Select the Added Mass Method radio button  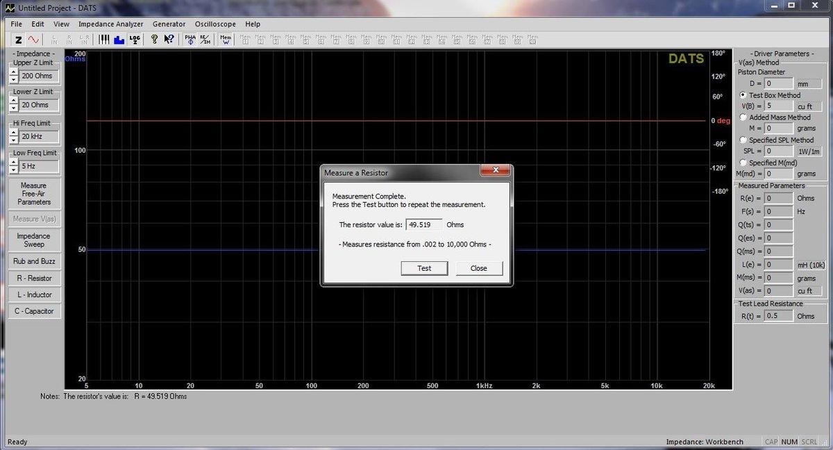click(743, 118)
